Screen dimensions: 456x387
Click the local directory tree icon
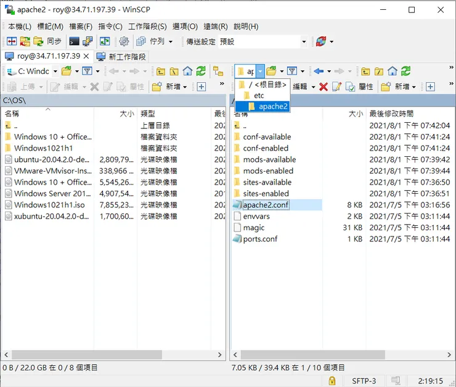tap(218, 71)
